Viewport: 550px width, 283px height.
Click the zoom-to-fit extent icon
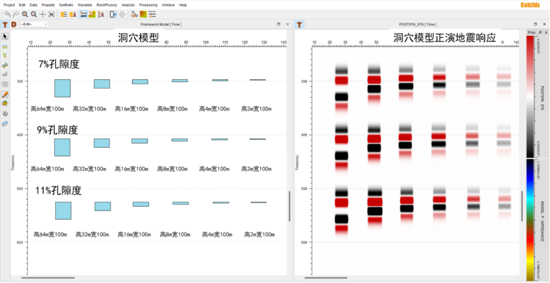coord(51,14)
